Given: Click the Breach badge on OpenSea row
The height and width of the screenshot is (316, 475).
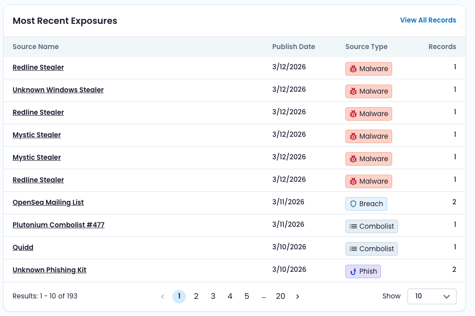Looking at the screenshot, I should [x=366, y=204].
